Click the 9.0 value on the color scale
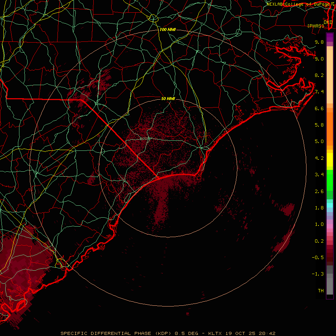 click(x=319, y=59)
